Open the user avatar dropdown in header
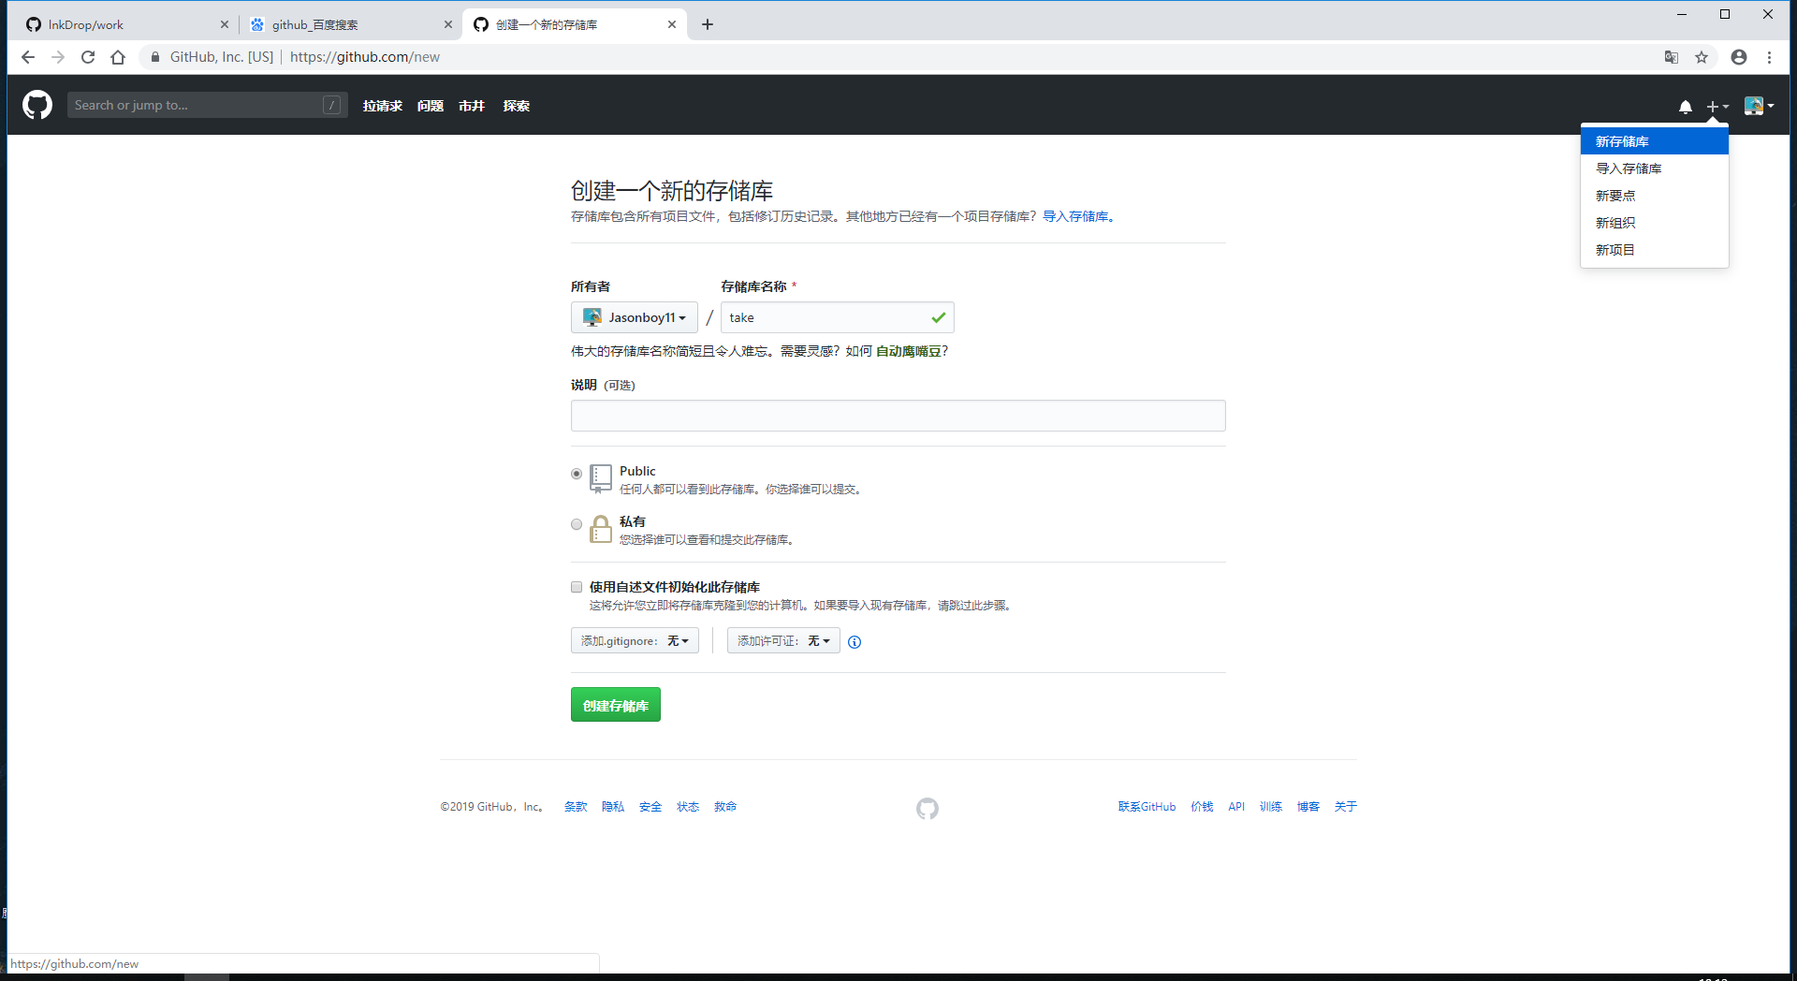1797x981 pixels. (x=1760, y=106)
